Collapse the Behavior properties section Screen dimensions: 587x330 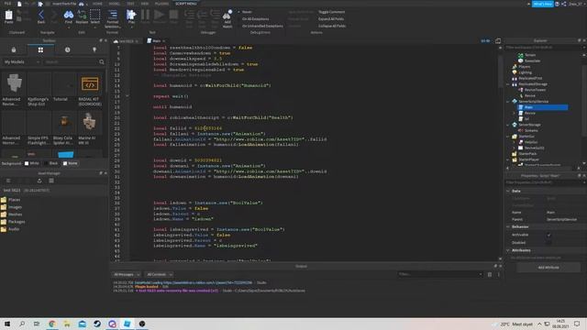pos(508,226)
